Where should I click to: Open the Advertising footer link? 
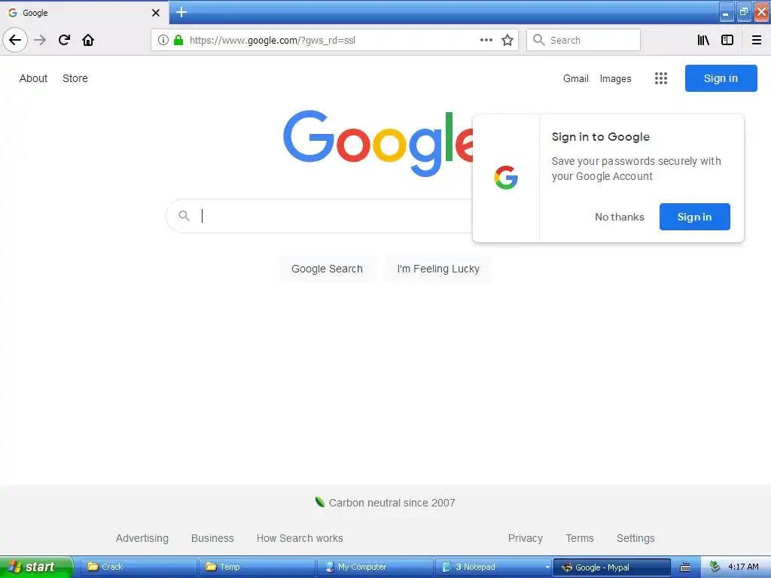point(142,538)
